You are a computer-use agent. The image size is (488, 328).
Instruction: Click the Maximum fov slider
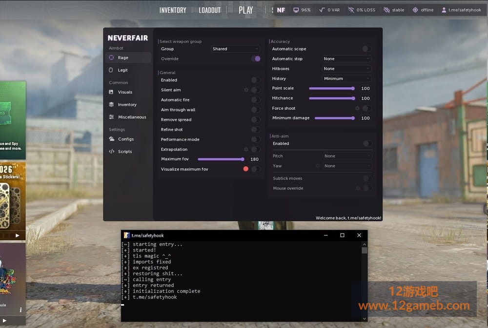(x=221, y=159)
